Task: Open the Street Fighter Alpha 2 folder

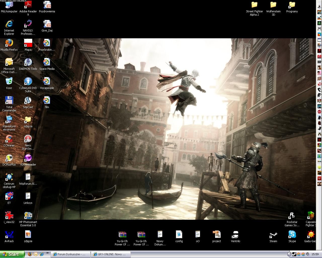Action: tap(254, 5)
